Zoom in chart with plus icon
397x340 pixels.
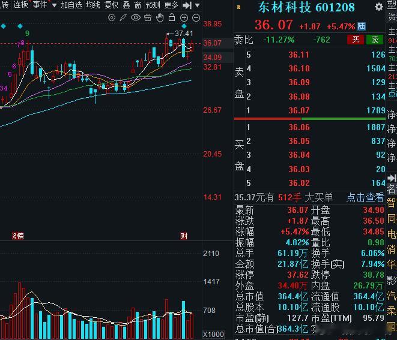pyautogui.click(x=184, y=18)
